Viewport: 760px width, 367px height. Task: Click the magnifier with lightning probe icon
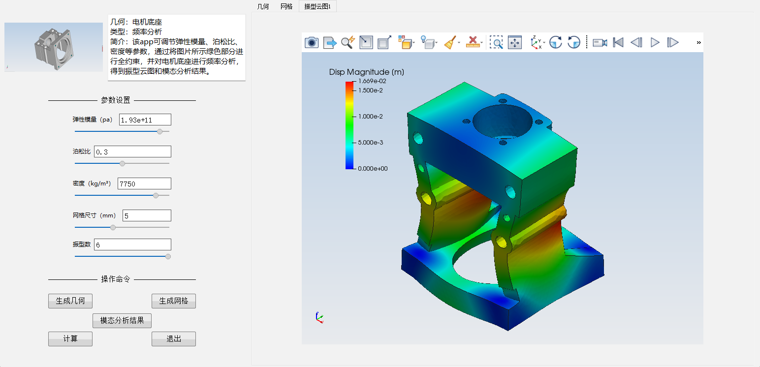tap(348, 42)
